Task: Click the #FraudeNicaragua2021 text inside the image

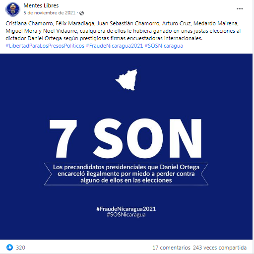Action: point(126,209)
